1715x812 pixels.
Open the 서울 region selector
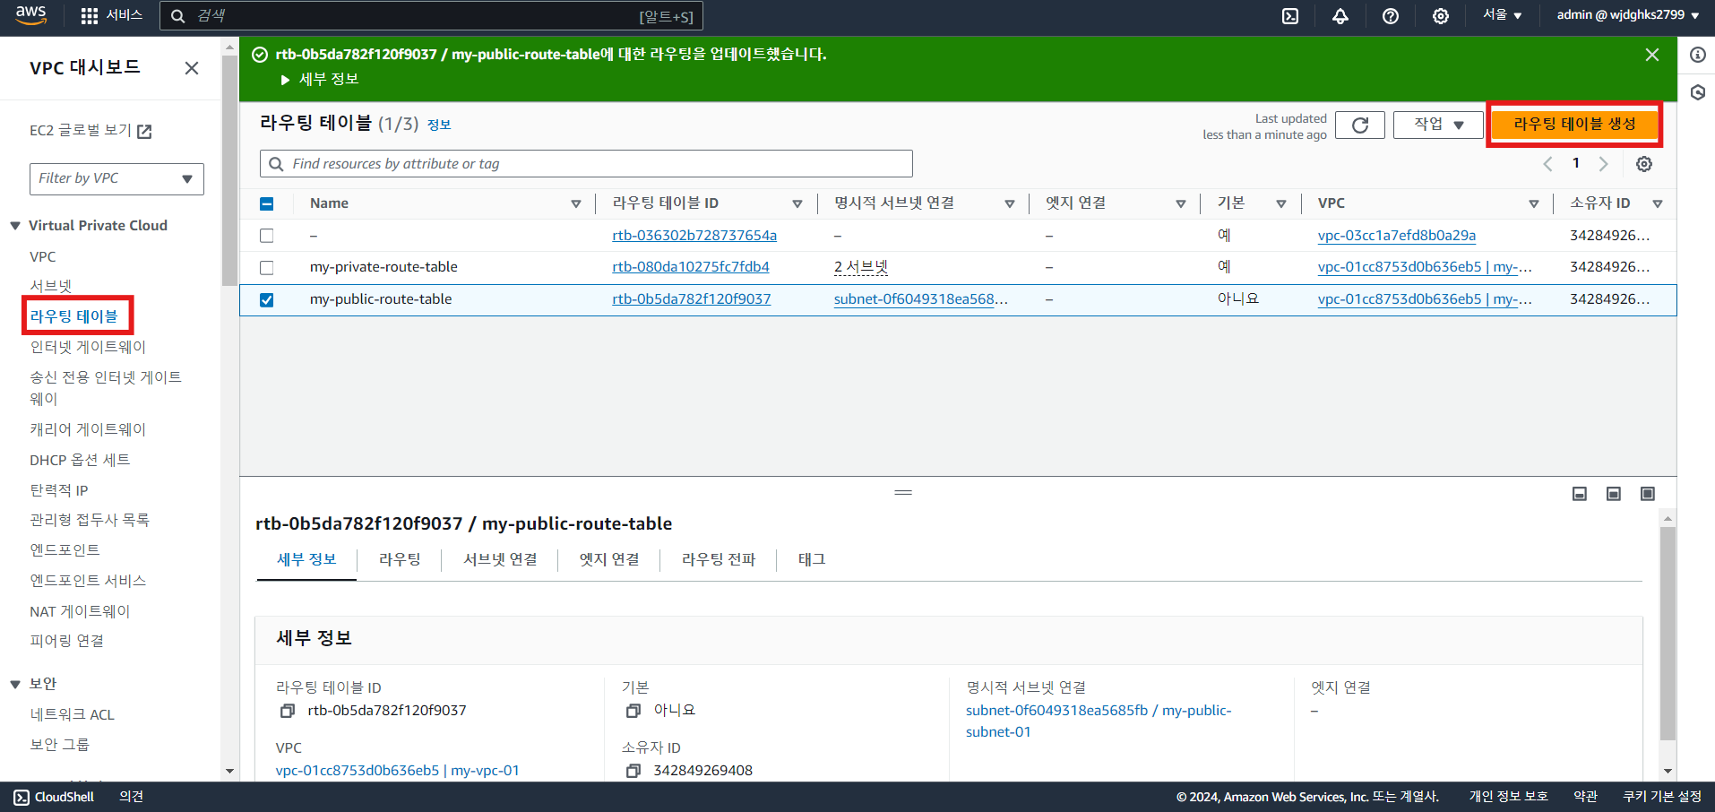(1502, 15)
